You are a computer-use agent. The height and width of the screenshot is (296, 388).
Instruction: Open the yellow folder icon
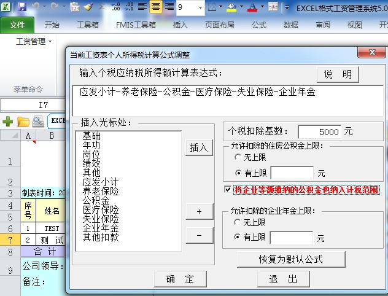[23, 122]
